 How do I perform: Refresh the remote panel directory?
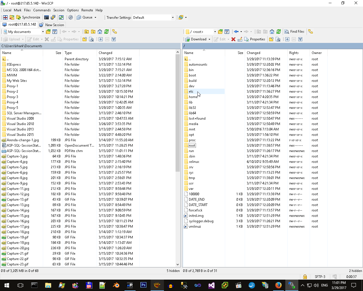pos(278,32)
